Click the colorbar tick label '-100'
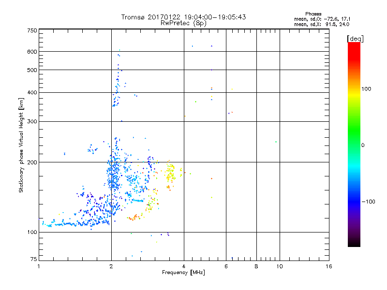This screenshot has width=387, height=290. pyautogui.click(x=369, y=202)
